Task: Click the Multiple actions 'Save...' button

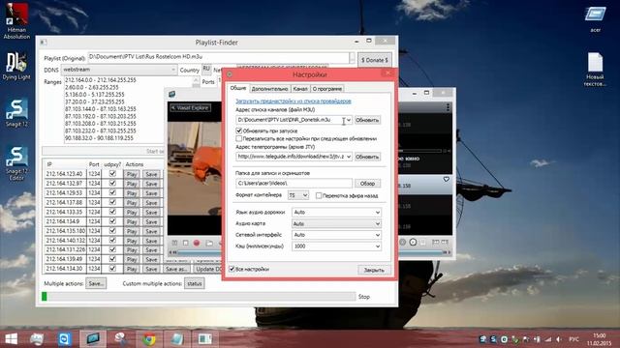Action: pyautogui.click(x=96, y=283)
